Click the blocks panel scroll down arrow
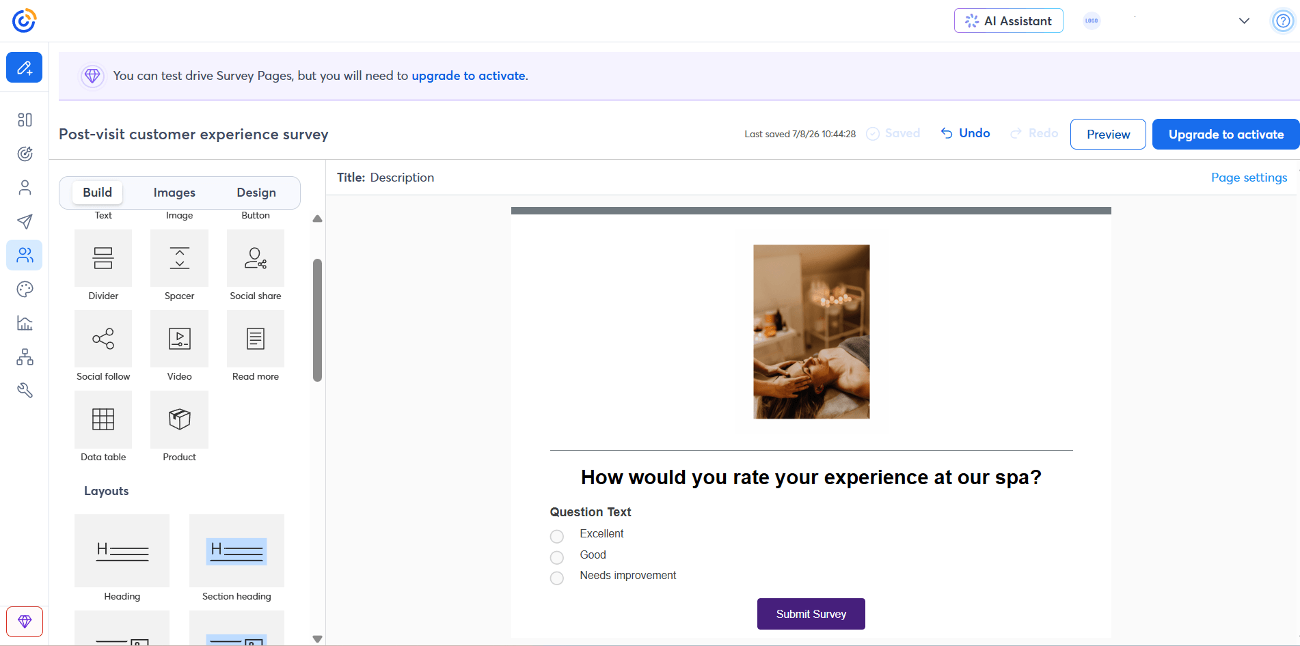The width and height of the screenshot is (1300, 646). (317, 639)
